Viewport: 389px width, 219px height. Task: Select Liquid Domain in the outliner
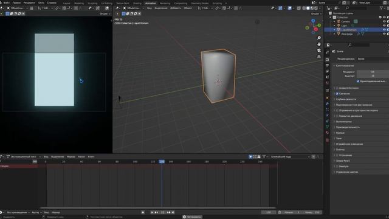point(349,30)
